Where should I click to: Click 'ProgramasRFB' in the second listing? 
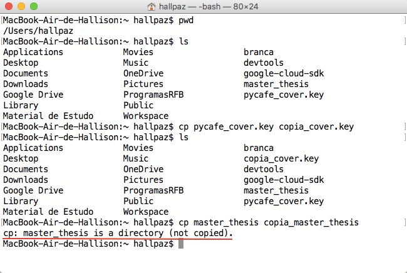[x=153, y=190]
